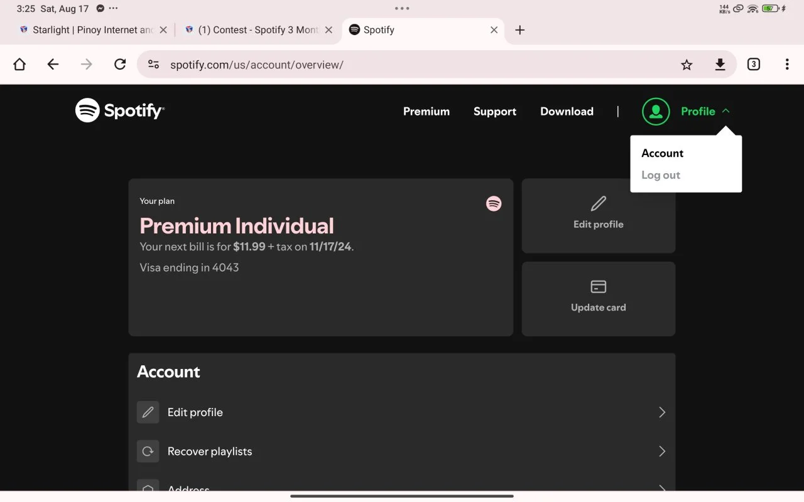This screenshot has width=804, height=502.
Task: Click the Update card tile
Action: [x=599, y=299]
